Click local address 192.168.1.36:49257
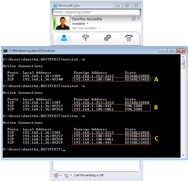The height and width of the screenshot is (181, 188). click(x=43, y=136)
